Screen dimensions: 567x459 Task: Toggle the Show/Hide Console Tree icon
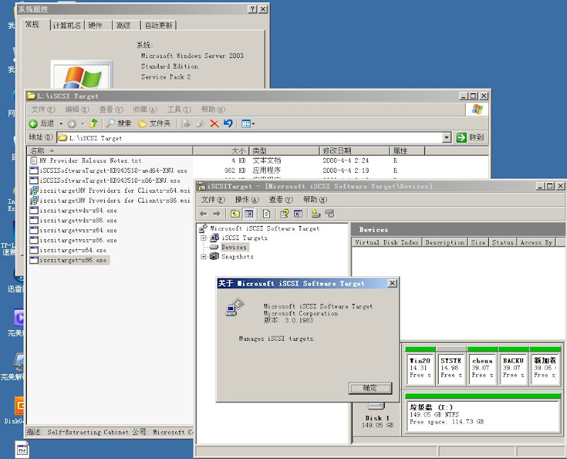(x=249, y=214)
